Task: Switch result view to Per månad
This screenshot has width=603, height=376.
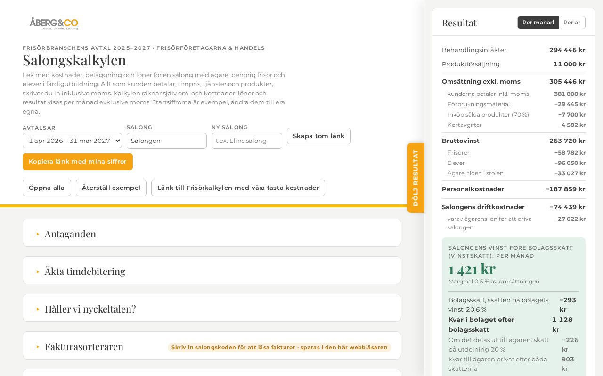Action: (538, 23)
